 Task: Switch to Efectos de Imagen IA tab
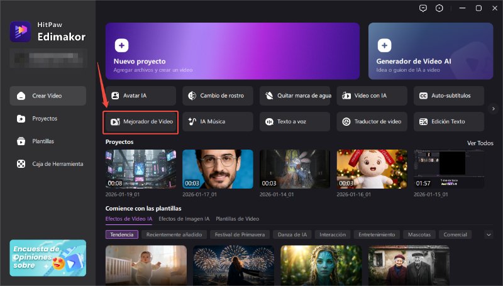[x=184, y=219]
